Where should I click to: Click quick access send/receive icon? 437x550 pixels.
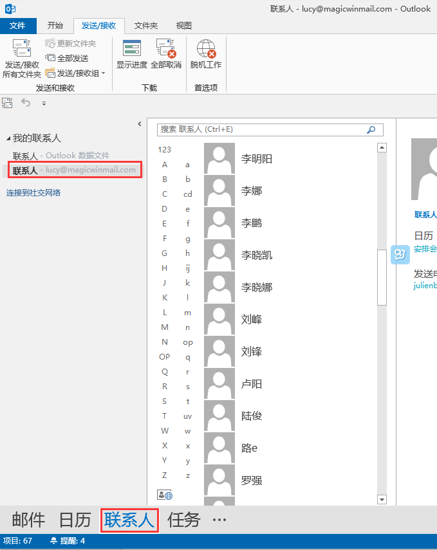click(x=7, y=103)
